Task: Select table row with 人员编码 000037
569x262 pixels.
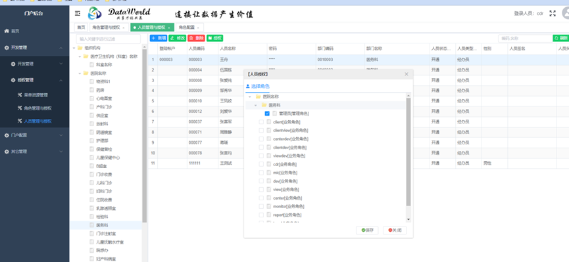Action: (359, 122)
